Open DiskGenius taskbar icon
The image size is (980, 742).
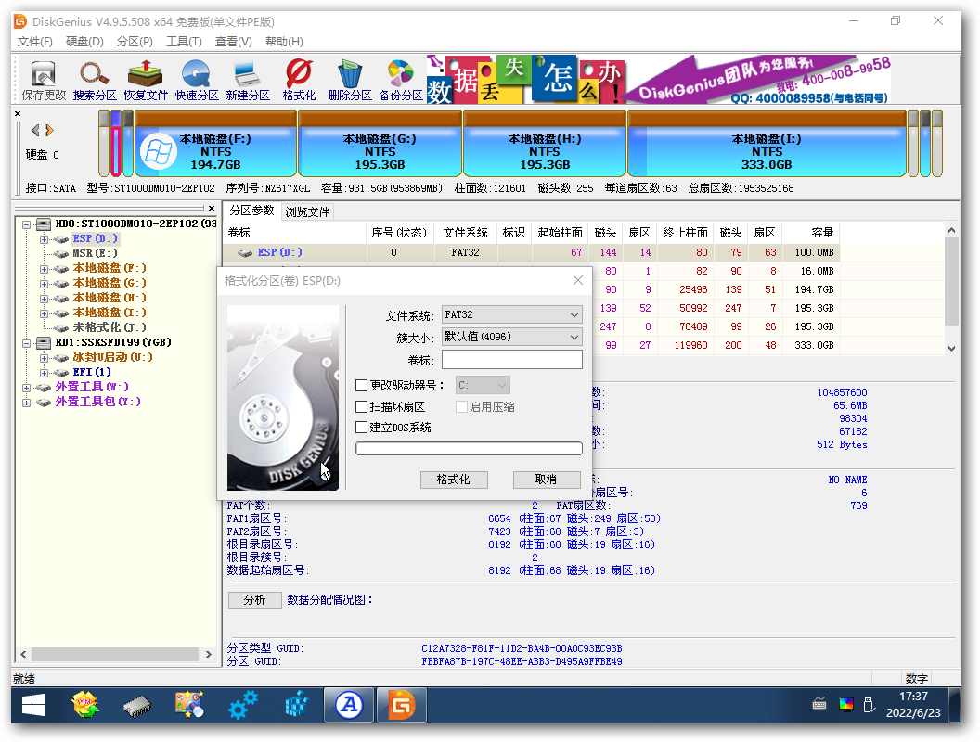click(401, 706)
